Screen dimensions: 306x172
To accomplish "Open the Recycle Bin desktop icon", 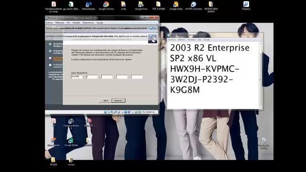I will pyautogui.click(x=263, y=143).
